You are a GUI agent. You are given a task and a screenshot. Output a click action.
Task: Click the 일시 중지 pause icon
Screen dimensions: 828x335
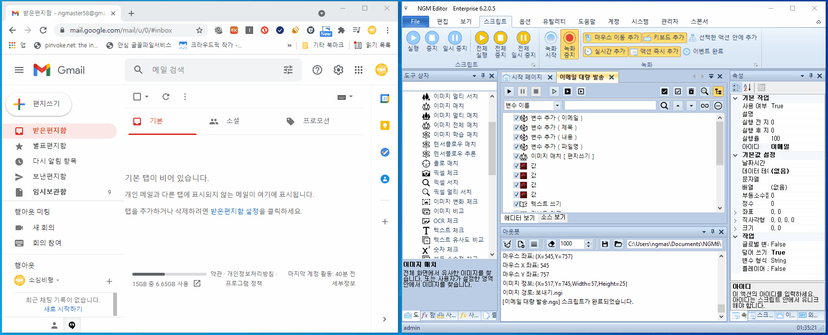(455, 38)
